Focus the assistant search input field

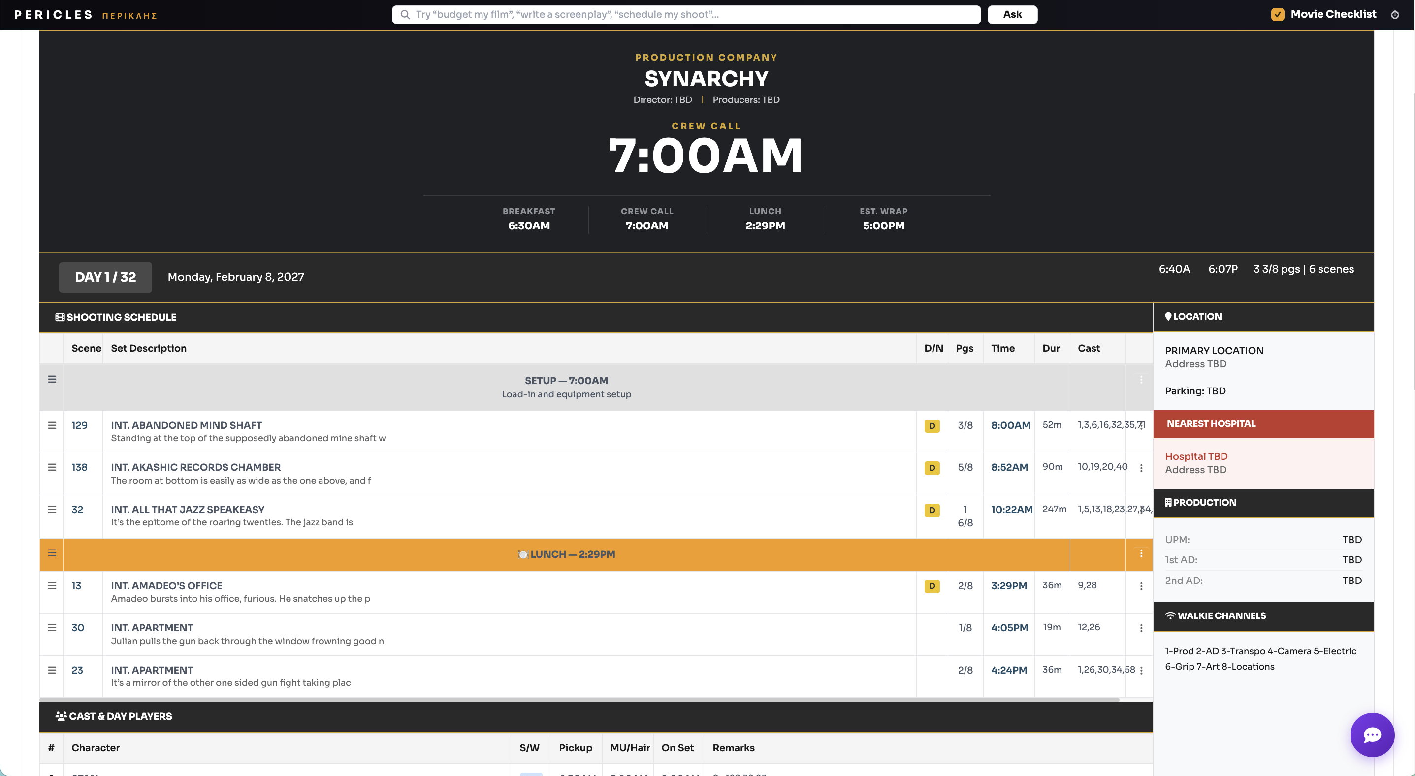click(x=686, y=15)
